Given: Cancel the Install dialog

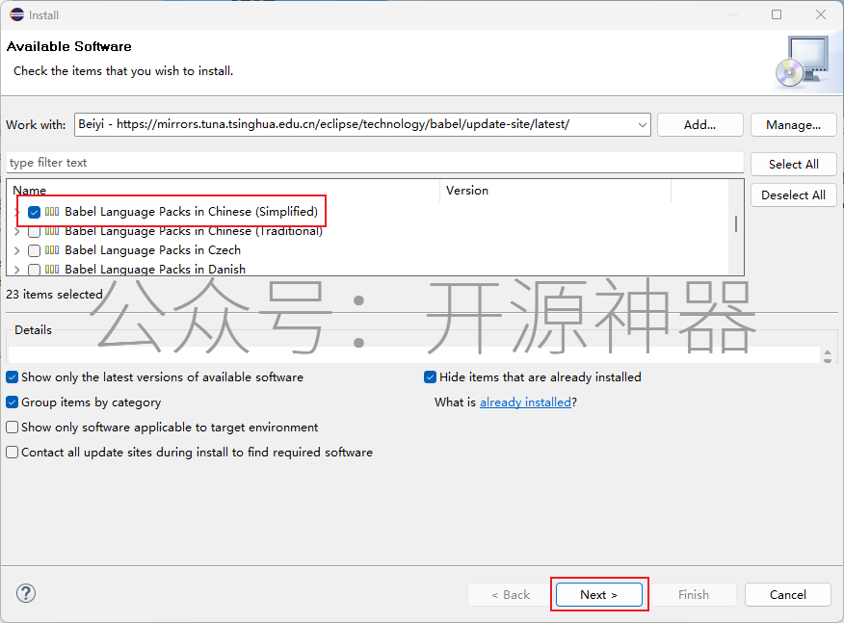Looking at the screenshot, I should click(x=788, y=594).
